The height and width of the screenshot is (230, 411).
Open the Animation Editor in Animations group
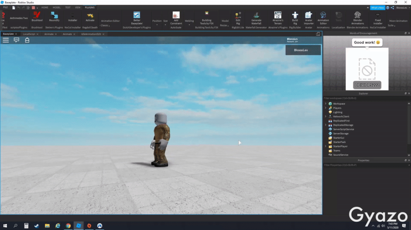[x=323, y=18]
